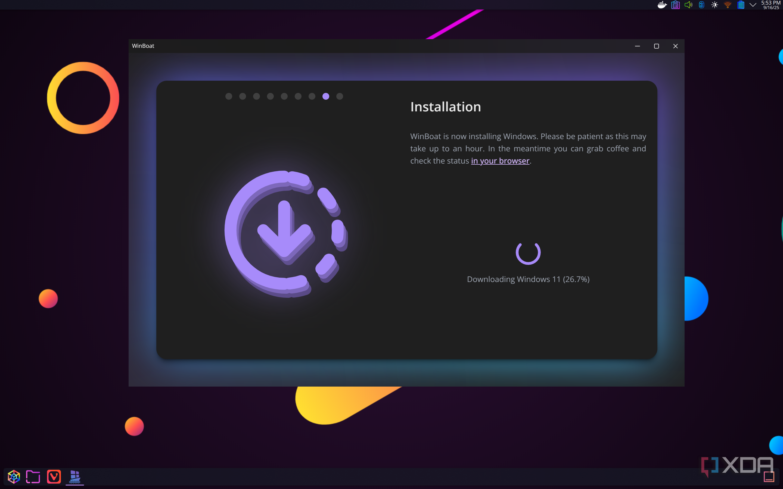Click the fifth setup step dot
The height and width of the screenshot is (489, 783).
click(284, 96)
